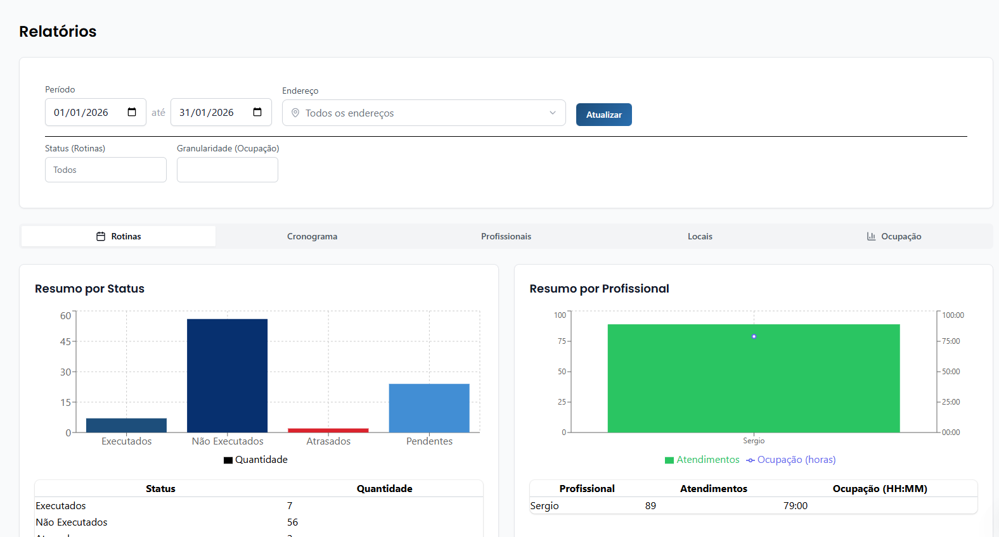Click the end date field 31/01/2026
Screen dimensions: 999x537
(208, 112)
